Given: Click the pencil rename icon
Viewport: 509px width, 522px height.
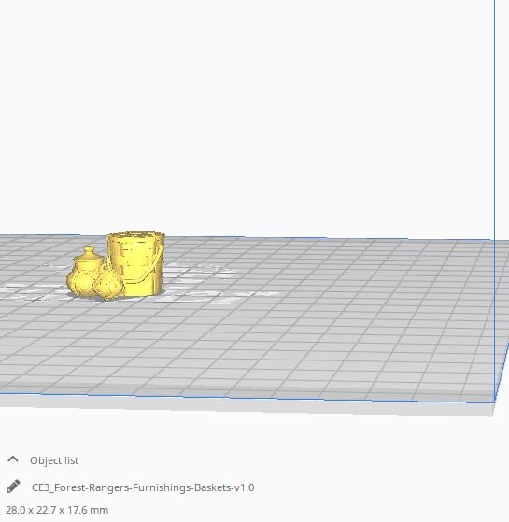Looking at the screenshot, I should point(13,487).
